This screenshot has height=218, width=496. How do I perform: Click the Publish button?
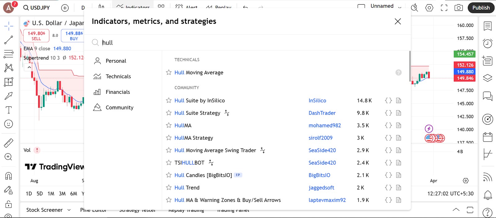481,8
